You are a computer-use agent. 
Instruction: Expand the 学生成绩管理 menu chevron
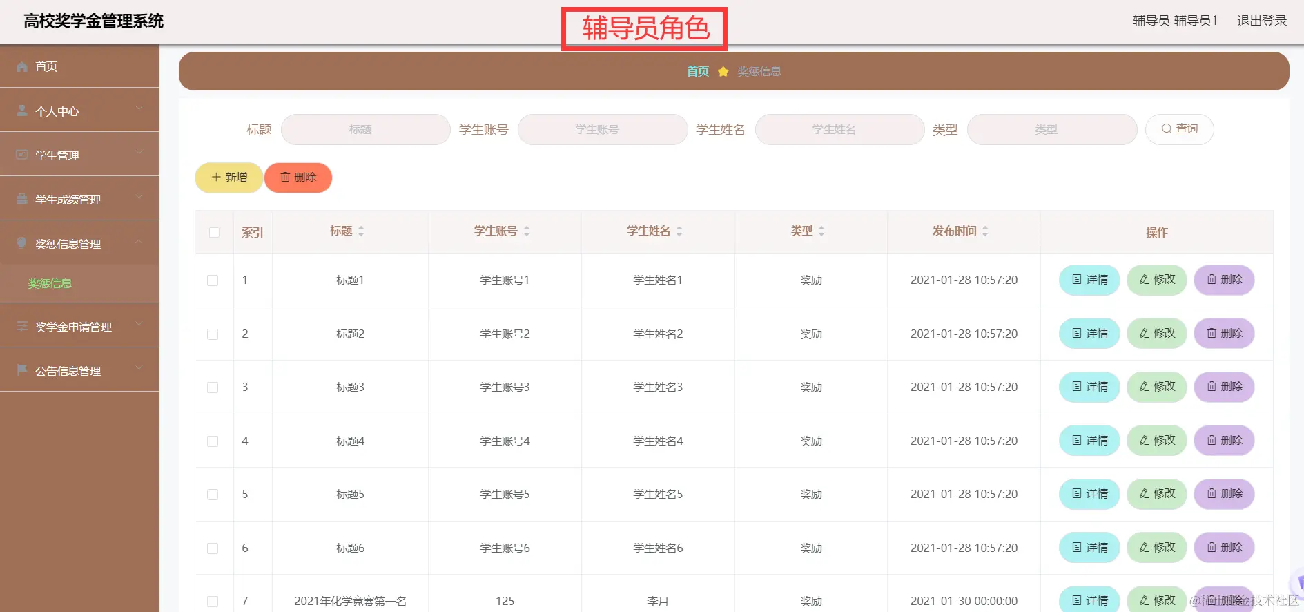tap(139, 197)
